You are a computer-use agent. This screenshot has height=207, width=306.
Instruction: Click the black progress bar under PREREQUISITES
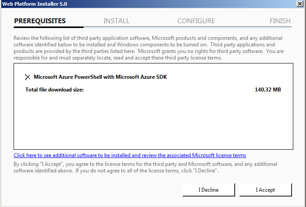pos(48,28)
